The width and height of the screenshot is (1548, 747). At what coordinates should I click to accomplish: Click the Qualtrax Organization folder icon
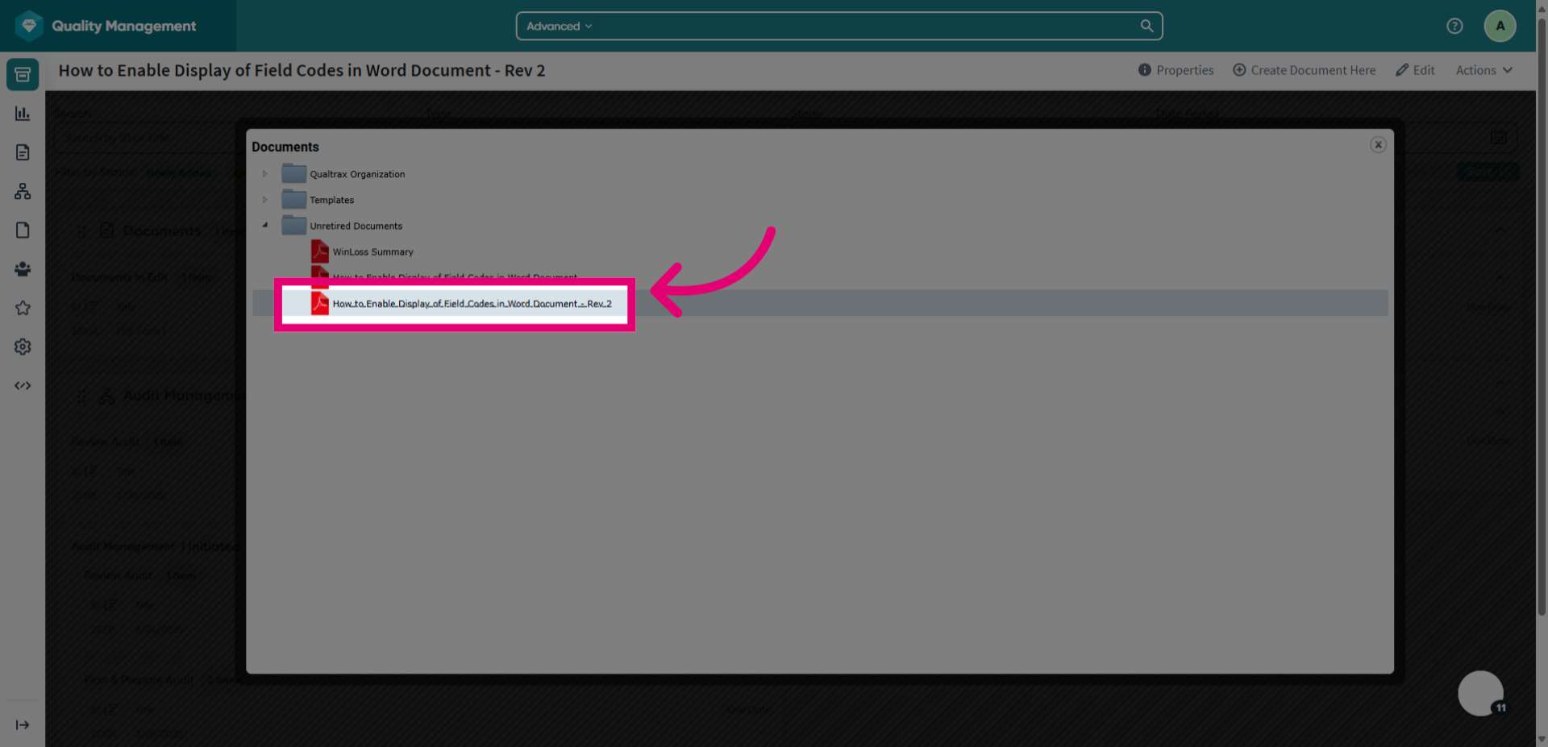click(x=293, y=173)
